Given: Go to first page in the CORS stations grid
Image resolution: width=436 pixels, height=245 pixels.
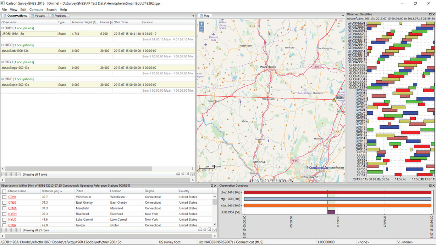Looking at the screenshot, I should (x=3, y=230).
